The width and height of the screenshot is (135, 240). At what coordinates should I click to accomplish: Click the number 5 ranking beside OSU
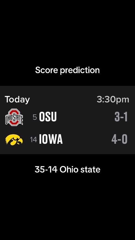point(35,117)
